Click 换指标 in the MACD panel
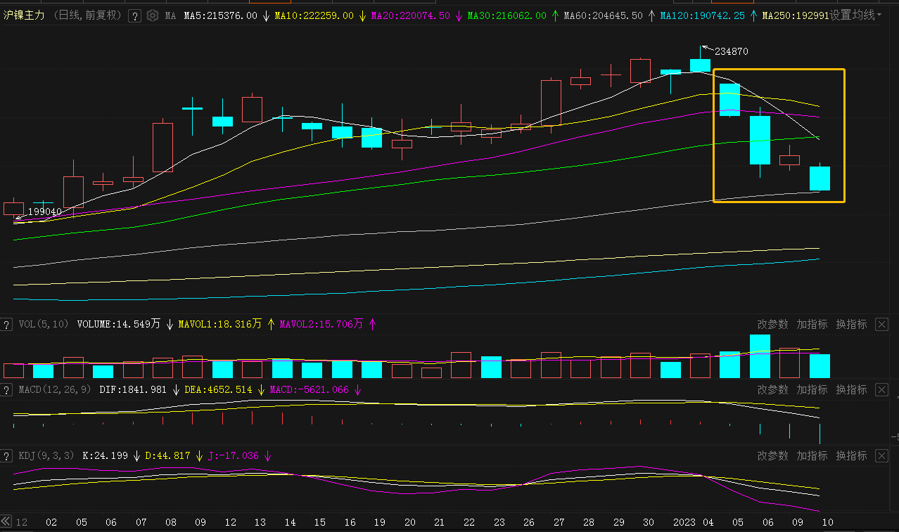The height and width of the screenshot is (532, 899). pyautogui.click(x=851, y=389)
